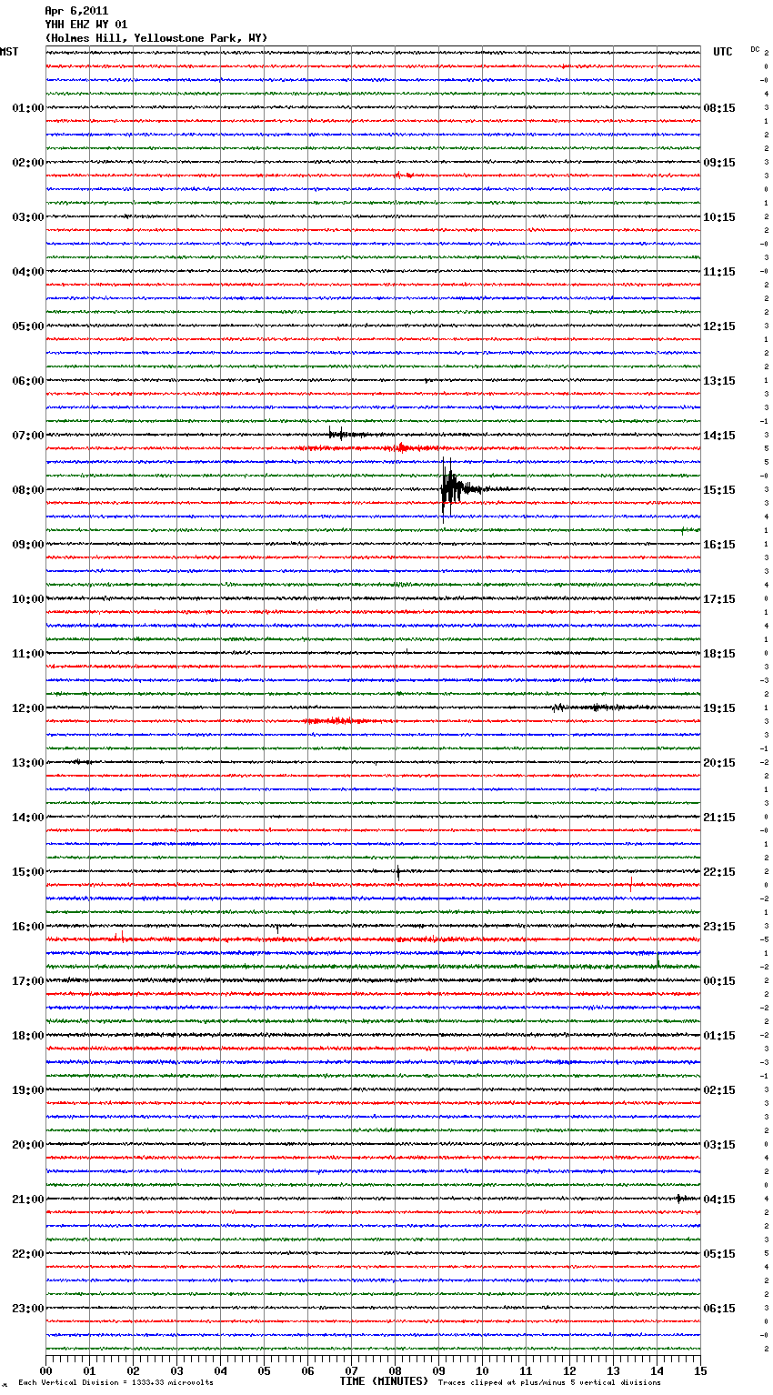Click the 02:15 UTC time label
The image size is (773, 1395).
click(719, 1090)
